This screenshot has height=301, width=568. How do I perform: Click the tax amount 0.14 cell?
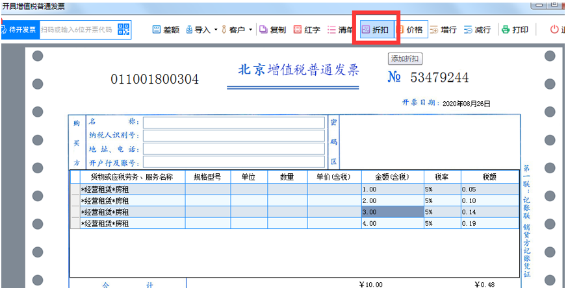click(x=490, y=212)
